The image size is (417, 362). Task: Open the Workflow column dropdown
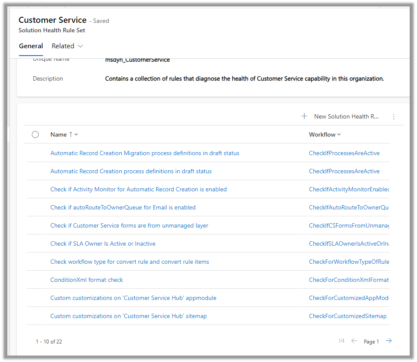tap(339, 134)
